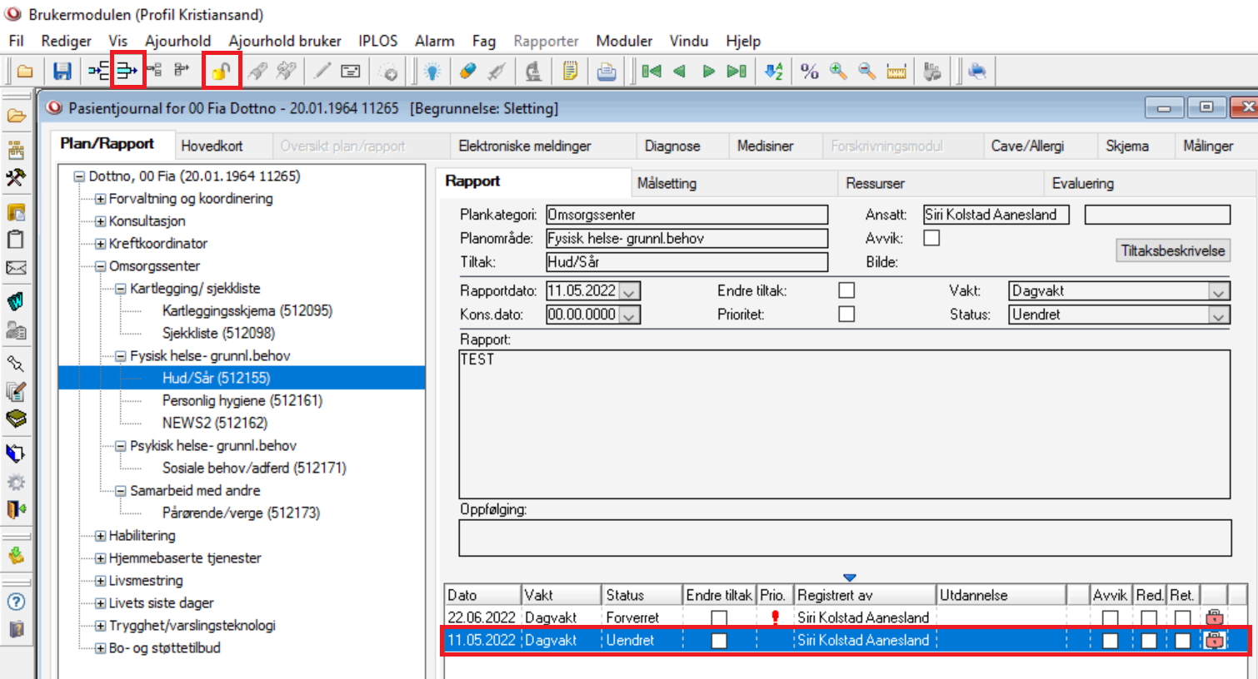
Task: Toggle Endre tiltak checkbox in 22.06.2022 row
Action: tap(719, 618)
